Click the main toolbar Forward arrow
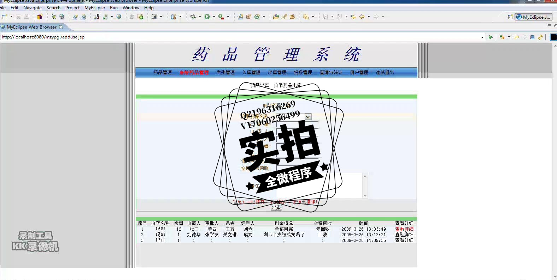This screenshot has width=557, height=280. point(376,17)
